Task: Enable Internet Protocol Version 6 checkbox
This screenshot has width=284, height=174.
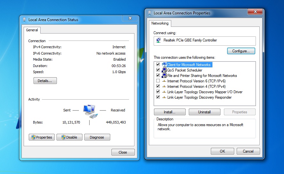Action: (158, 81)
